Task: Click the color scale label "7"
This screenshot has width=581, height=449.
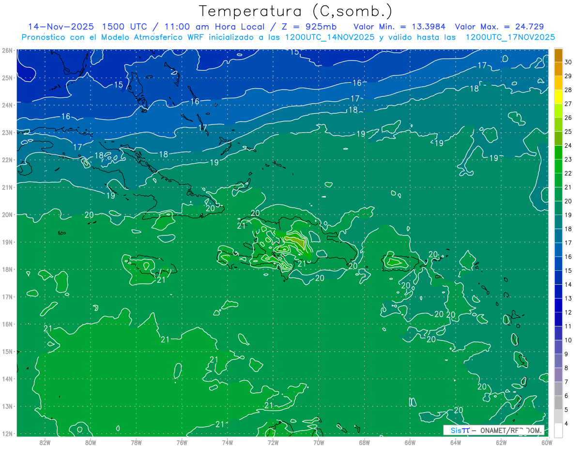Action: (x=566, y=382)
